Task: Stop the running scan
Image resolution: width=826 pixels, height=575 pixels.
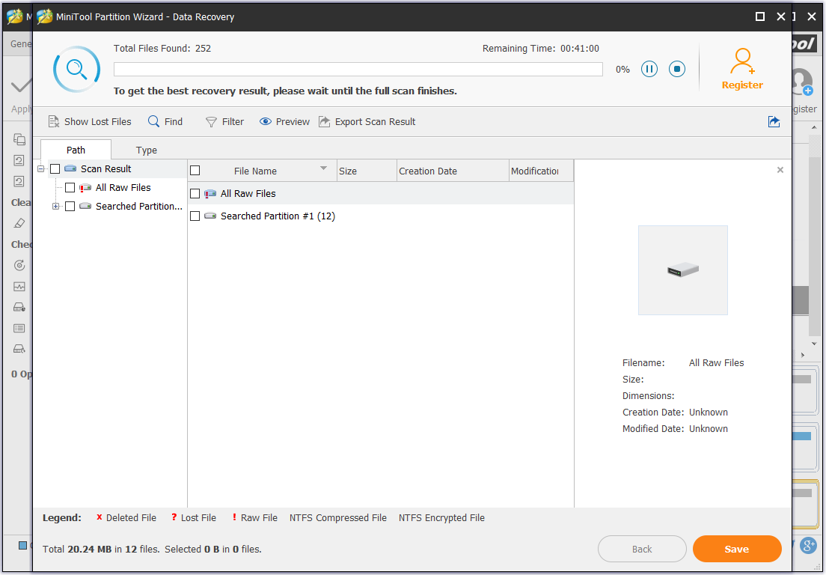Action: [677, 69]
